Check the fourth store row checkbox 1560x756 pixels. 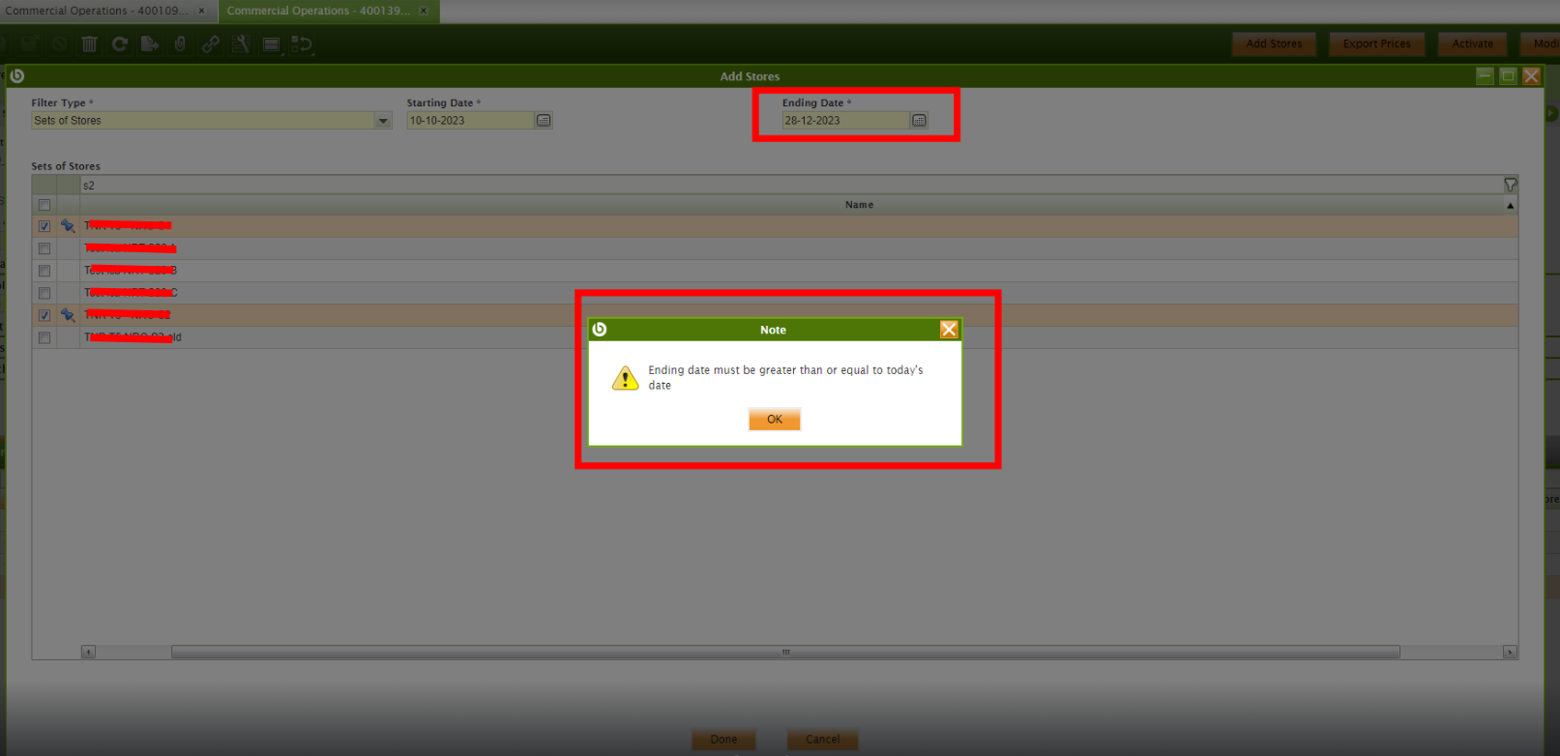pyautogui.click(x=44, y=293)
